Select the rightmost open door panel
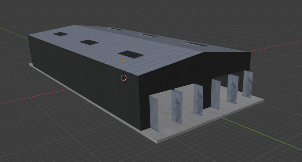Image resolution: width=302 pixels, height=162 pixels. (x=247, y=84)
